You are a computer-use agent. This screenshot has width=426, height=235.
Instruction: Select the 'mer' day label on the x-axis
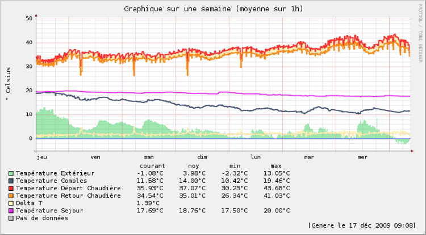pos(362,157)
